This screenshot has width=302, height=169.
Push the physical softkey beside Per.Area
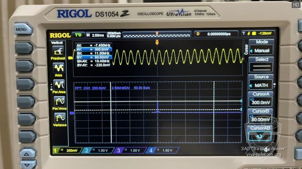point(25,84)
